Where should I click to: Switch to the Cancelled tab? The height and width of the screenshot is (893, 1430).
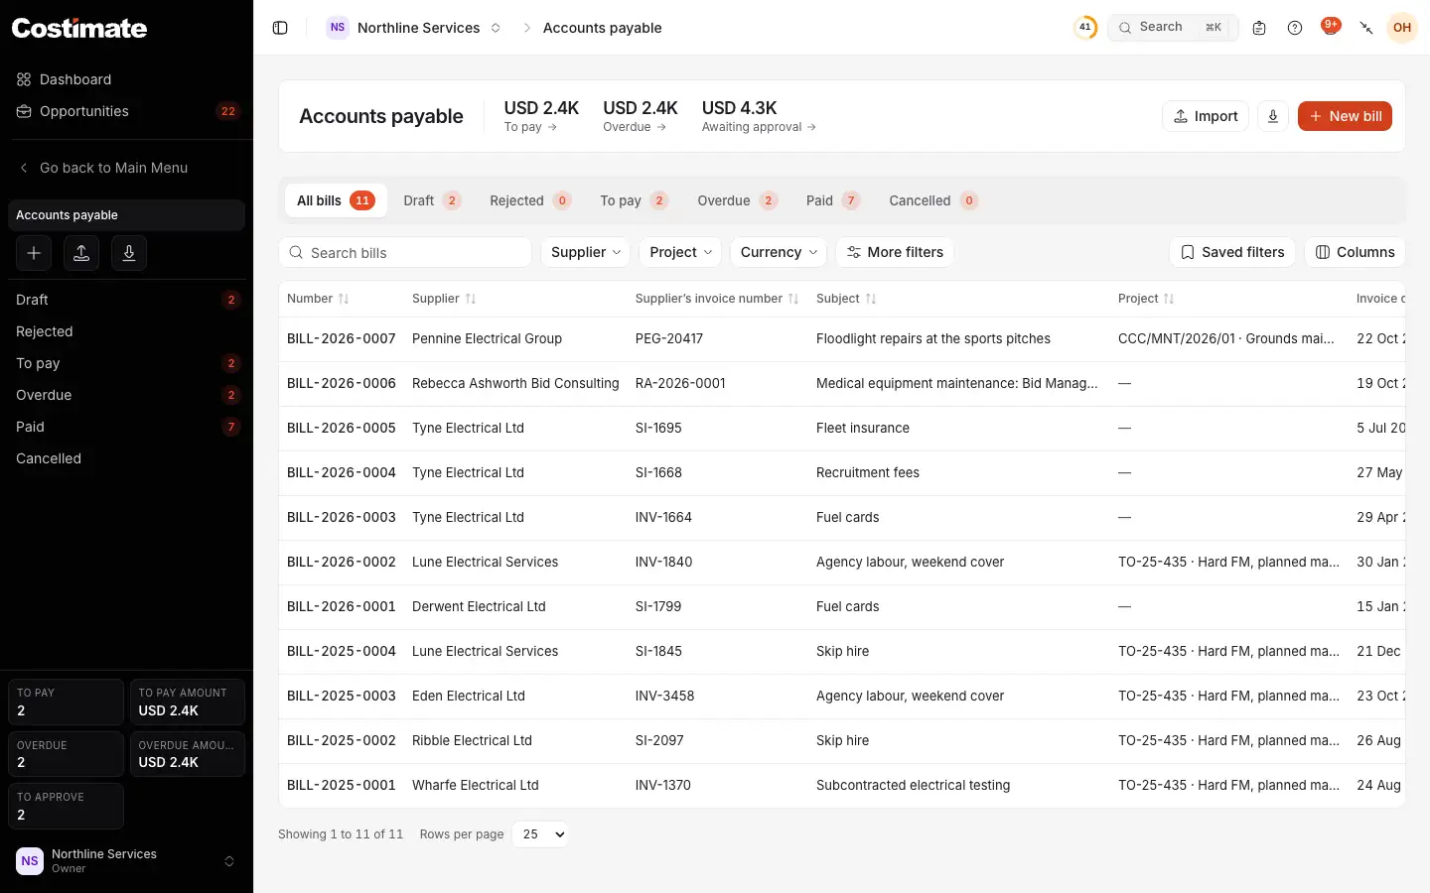(933, 200)
